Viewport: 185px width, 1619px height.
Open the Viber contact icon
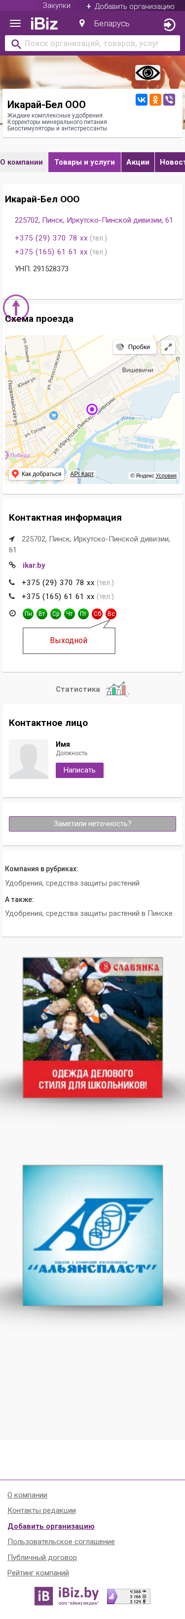click(x=169, y=99)
